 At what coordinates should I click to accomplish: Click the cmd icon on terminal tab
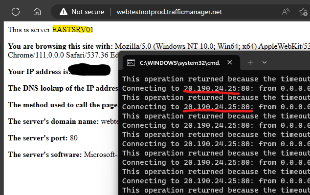(131, 63)
